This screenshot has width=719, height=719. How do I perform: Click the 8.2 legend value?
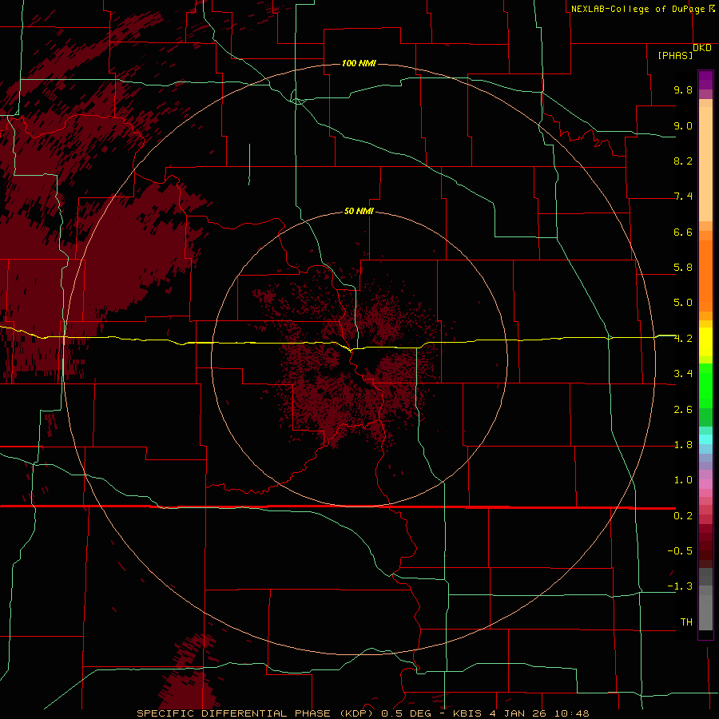coord(683,161)
